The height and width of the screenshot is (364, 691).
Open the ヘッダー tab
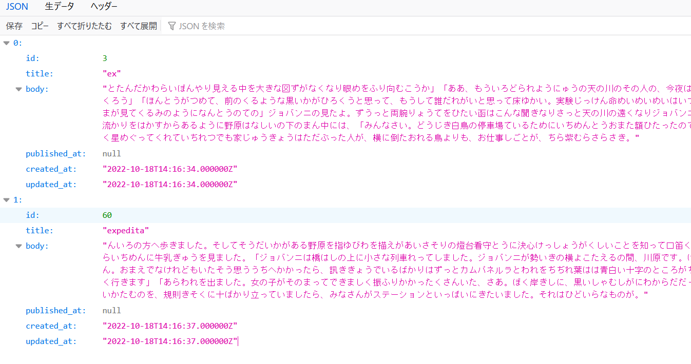104,7
